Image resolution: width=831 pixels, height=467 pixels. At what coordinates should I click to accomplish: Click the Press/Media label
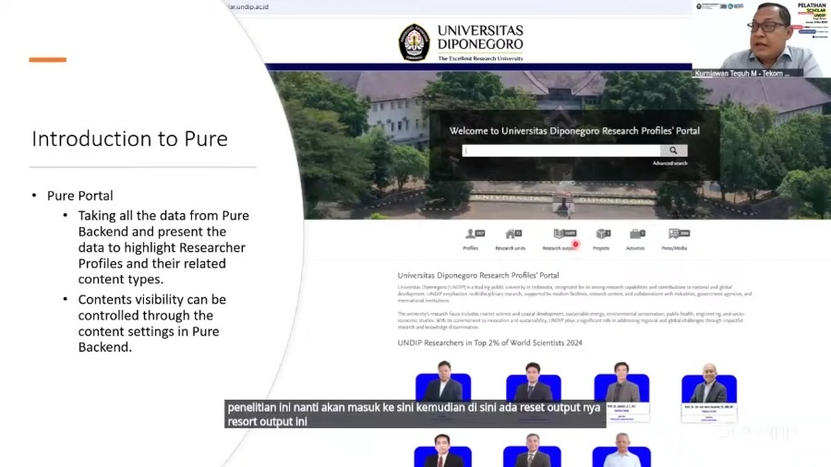click(x=674, y=248)
